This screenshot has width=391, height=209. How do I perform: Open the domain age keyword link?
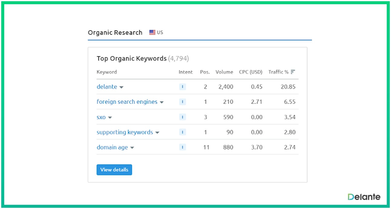pos(112,147)
